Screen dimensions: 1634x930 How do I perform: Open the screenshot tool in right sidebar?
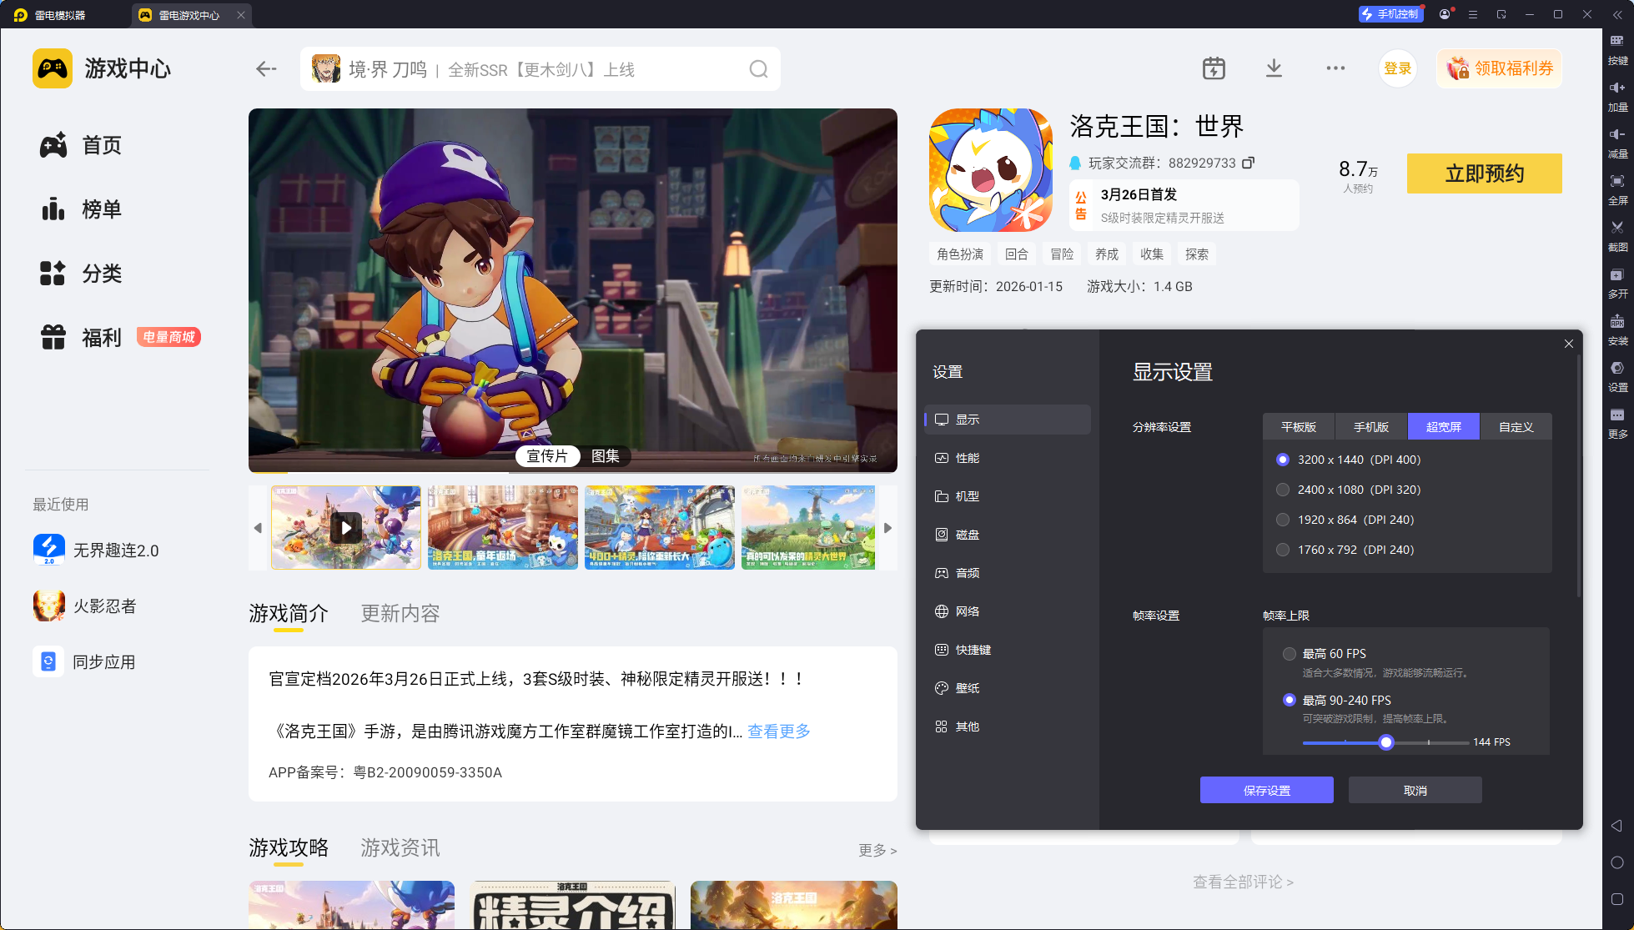[1617, 232]
